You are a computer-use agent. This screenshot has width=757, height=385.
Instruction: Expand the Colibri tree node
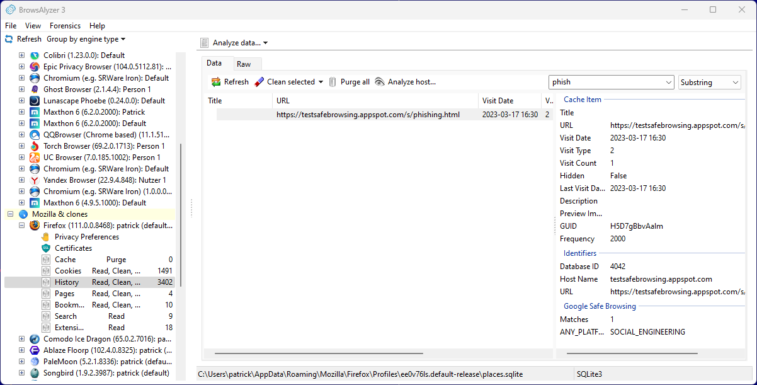click(21, 55)
